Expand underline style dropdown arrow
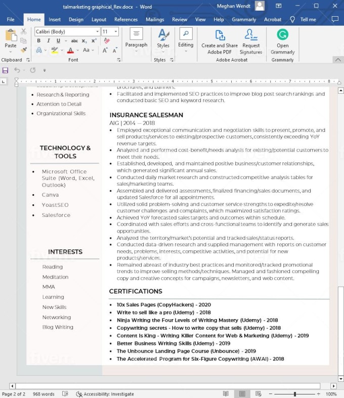The image size is (344, 398). tap(66, 40)
